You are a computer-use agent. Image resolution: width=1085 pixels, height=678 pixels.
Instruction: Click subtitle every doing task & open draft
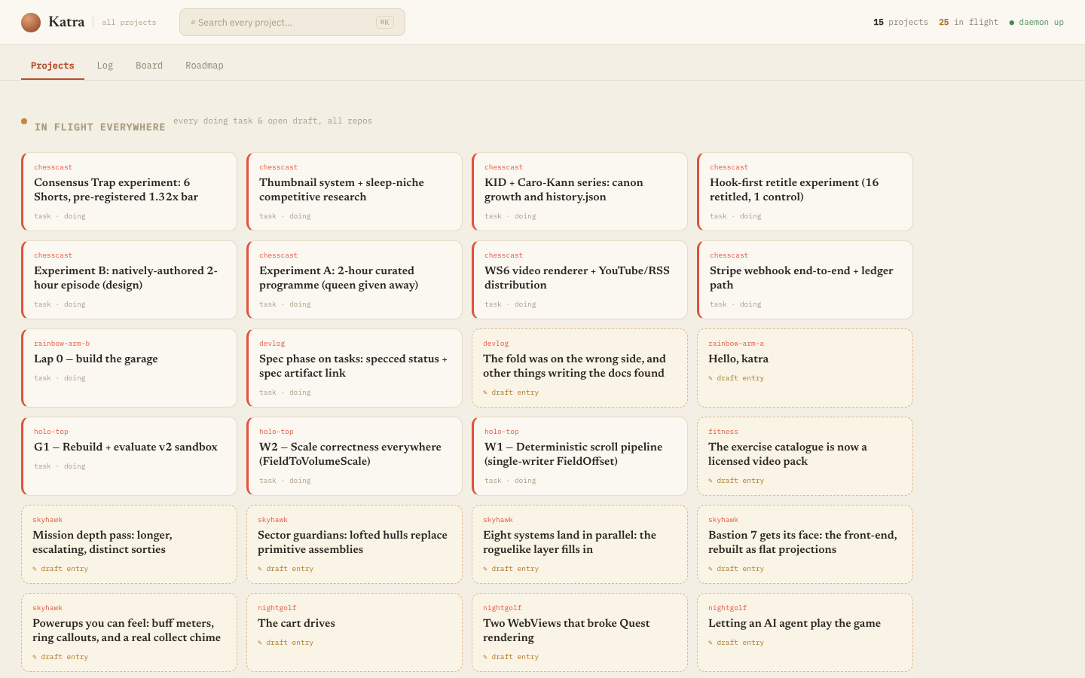[273, 121]
